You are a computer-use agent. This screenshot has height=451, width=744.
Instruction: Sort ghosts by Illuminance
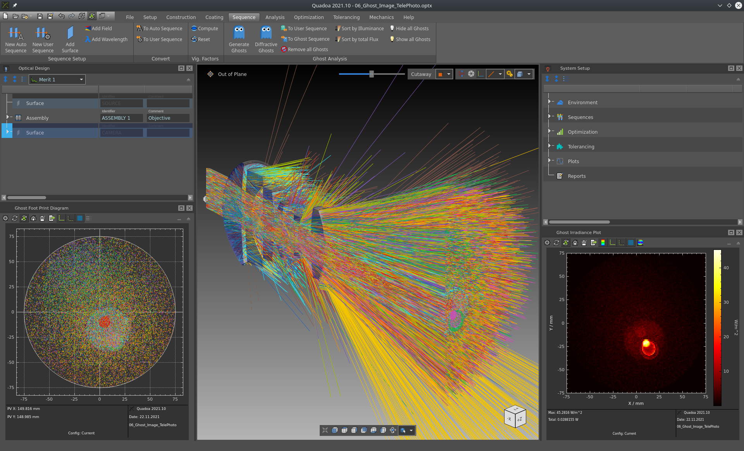click(359, 28)
